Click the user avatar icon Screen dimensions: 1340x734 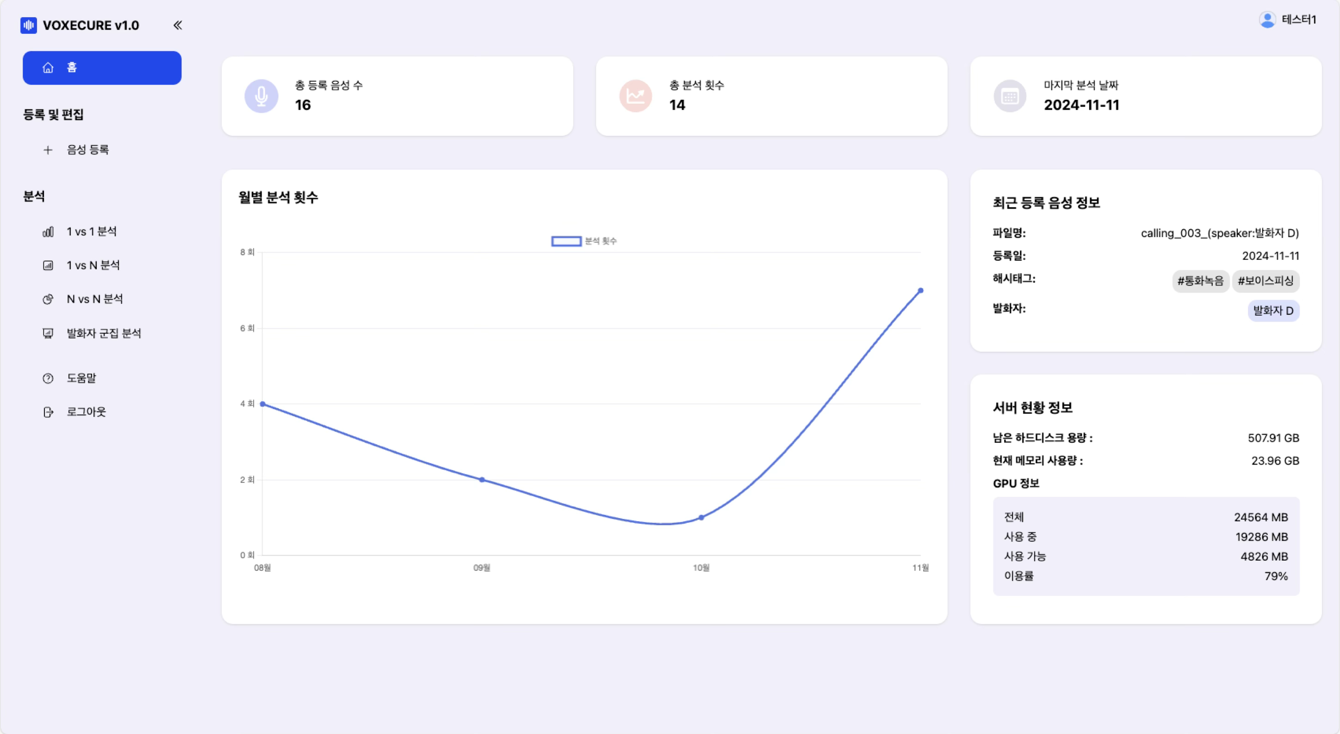pyautogui.click(x=1267, y=20)
